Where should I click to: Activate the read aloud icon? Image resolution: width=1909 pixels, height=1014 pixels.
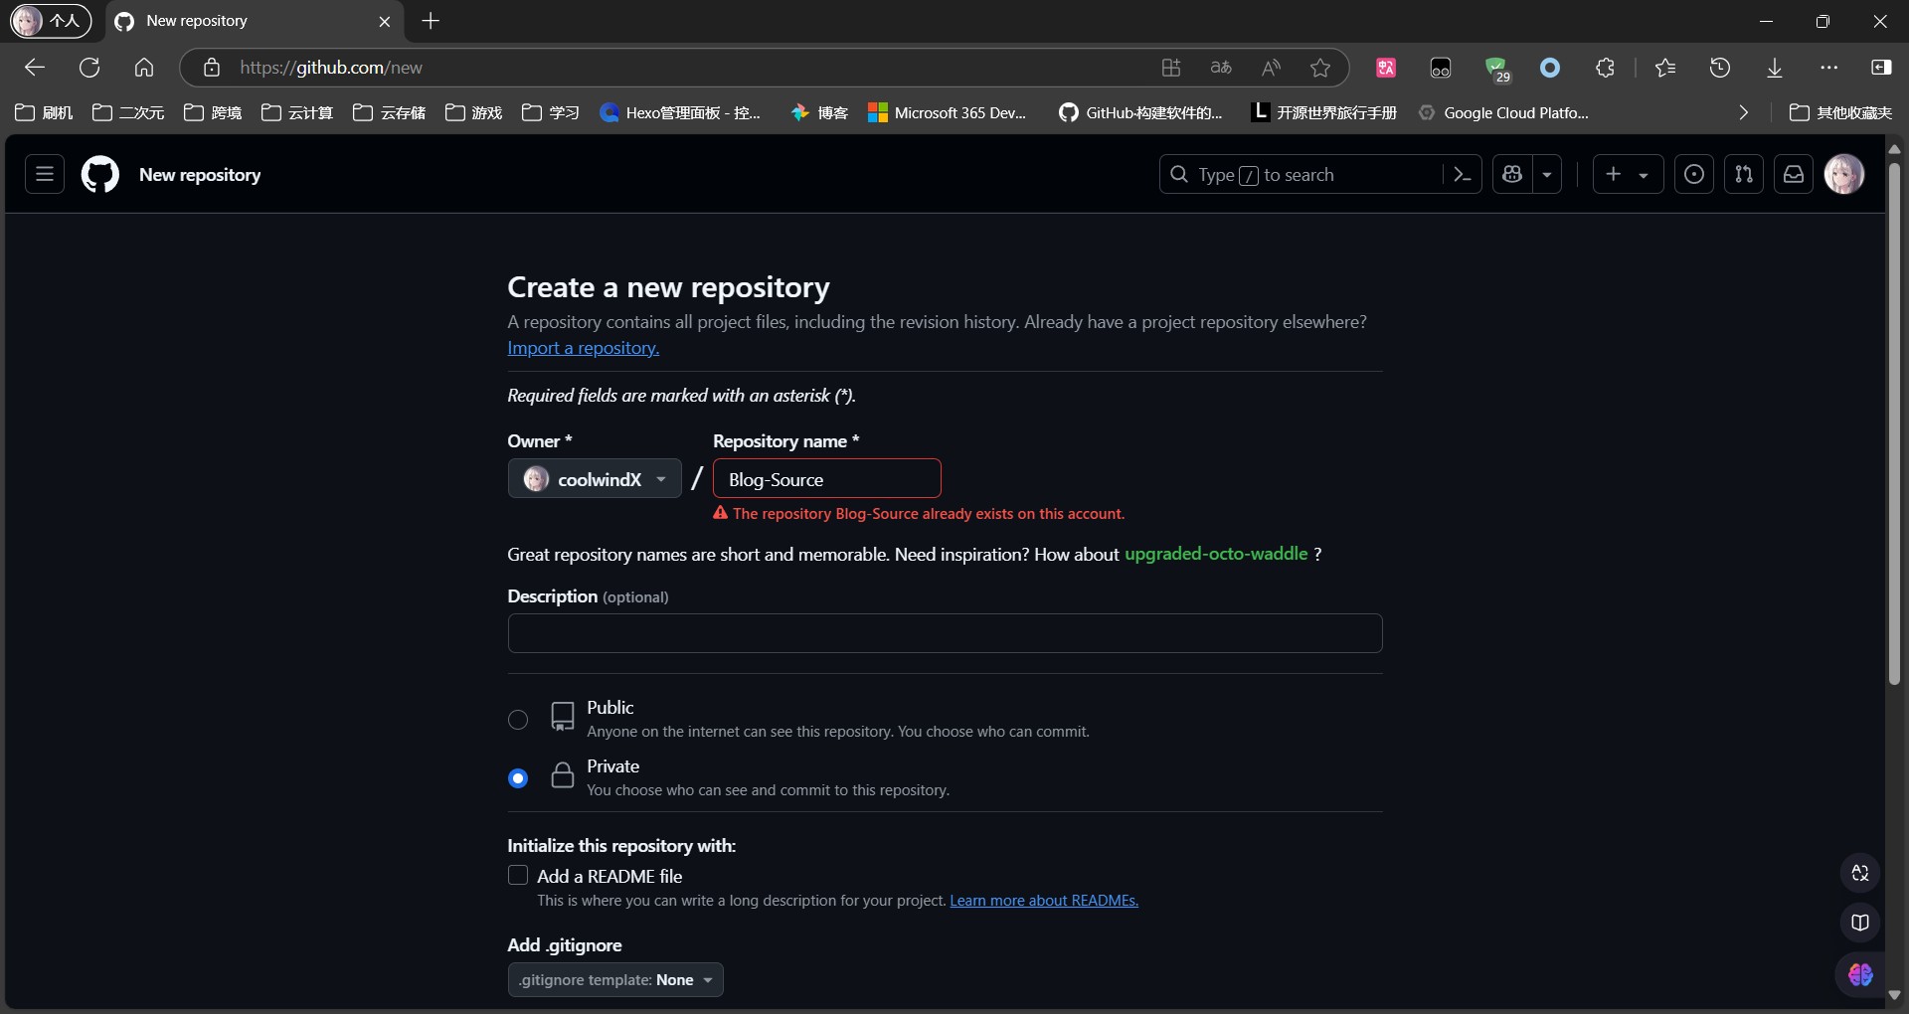point(1271,68)
